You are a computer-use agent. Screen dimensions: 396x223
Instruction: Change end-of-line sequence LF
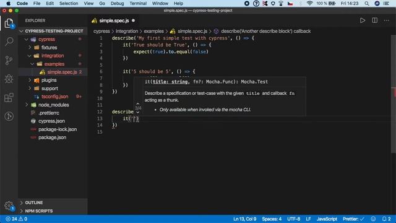coord(308,219)
